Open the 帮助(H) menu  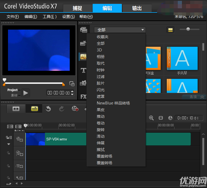pos(86,17)
